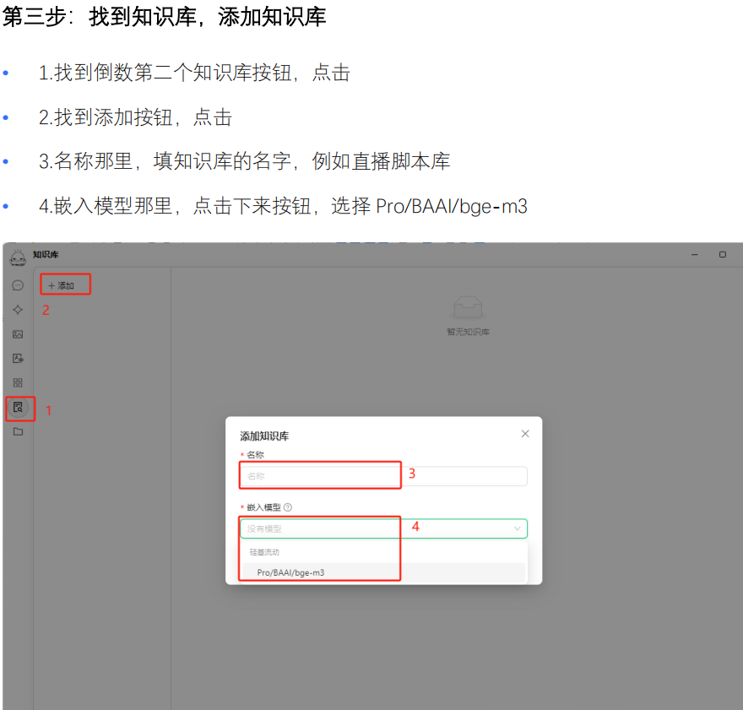Click the 硅基流动 group label

click(x=264, y=552)
